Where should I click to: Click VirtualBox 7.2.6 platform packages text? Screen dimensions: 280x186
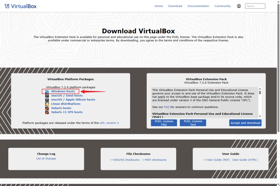(x=71, y=87)
